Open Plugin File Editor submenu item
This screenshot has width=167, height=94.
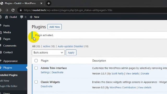click(9, 86)
